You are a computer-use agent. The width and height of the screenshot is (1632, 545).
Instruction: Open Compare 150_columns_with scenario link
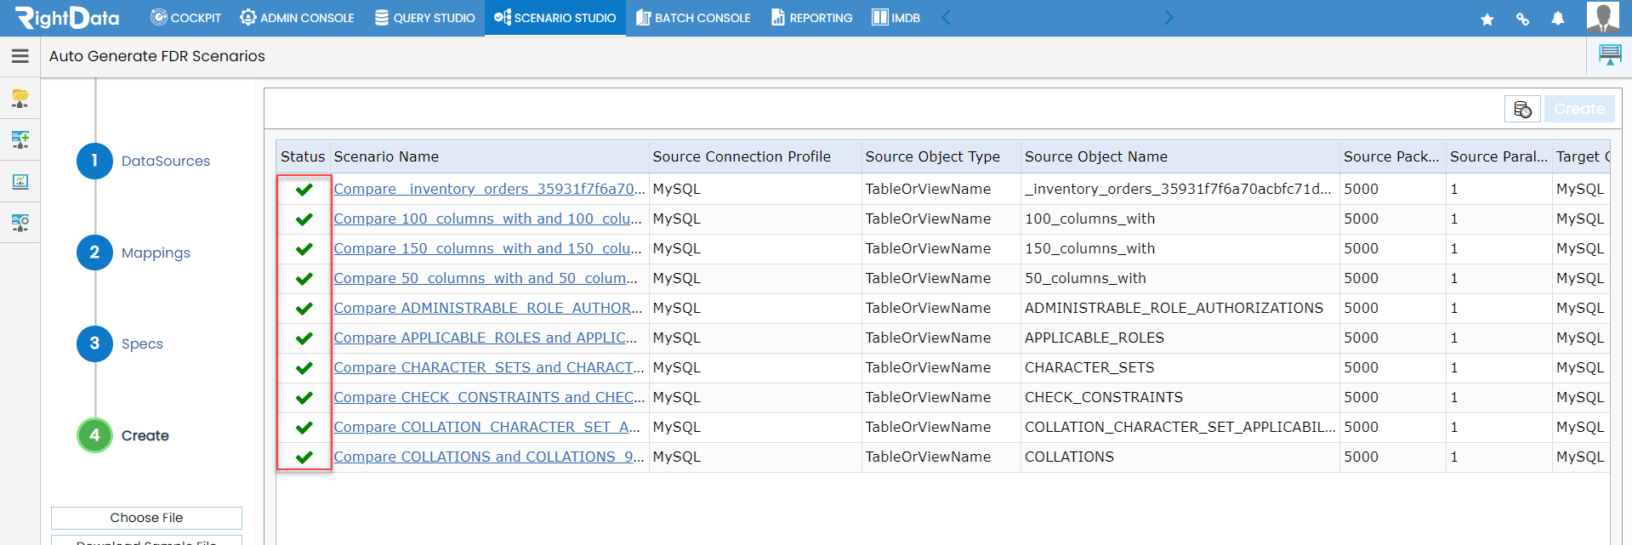tap(487, 248)
